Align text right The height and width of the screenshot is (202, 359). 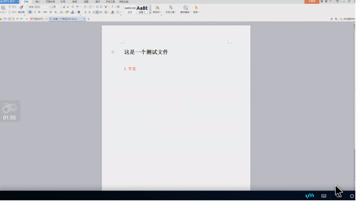pyautogui.click(x=93, y=12)
